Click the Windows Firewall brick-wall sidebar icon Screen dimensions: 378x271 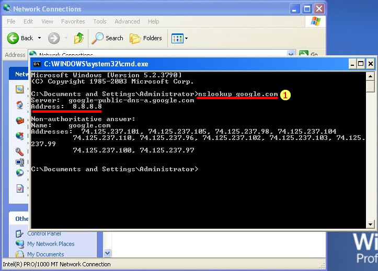20,120
